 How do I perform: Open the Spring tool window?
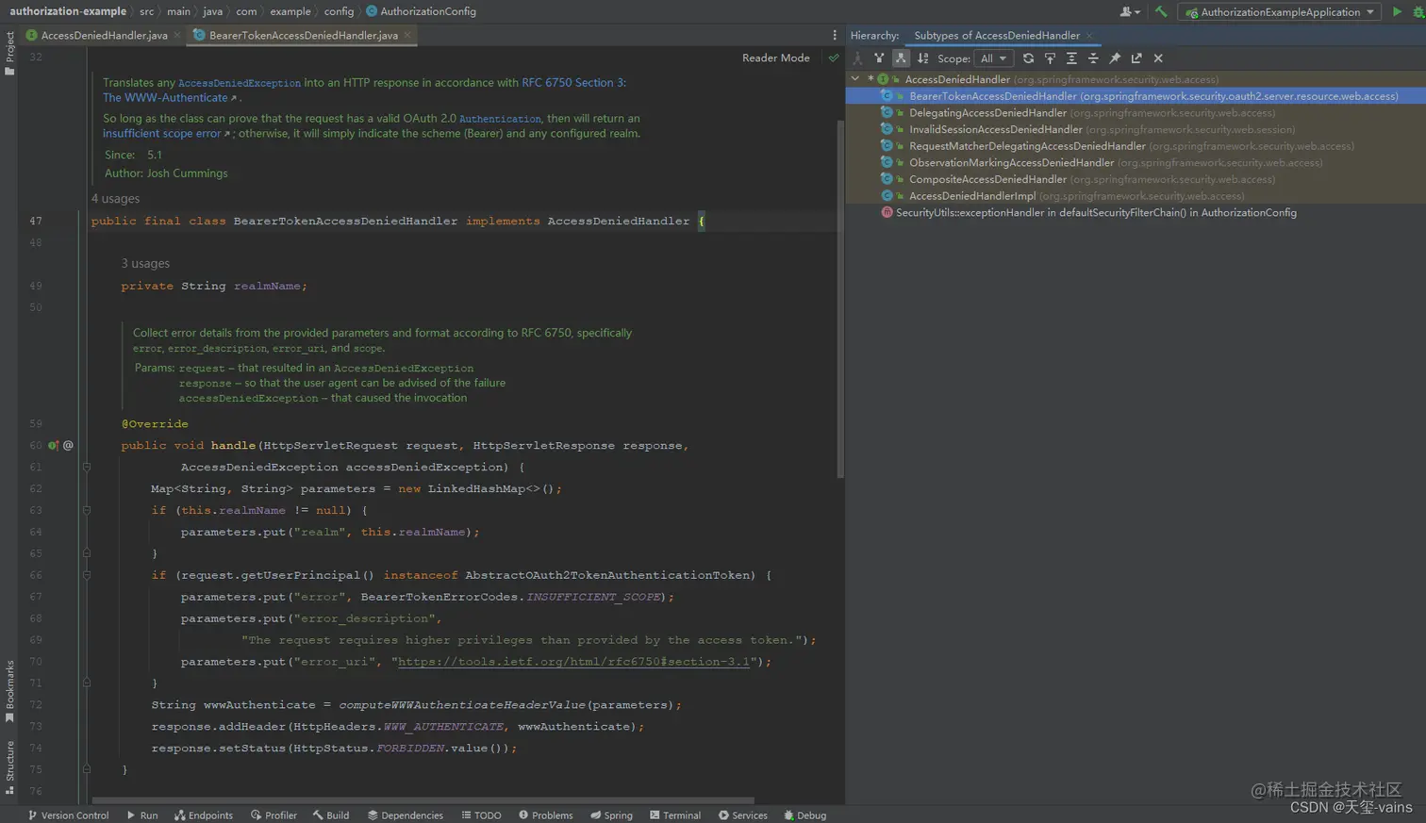coord(611,815)
